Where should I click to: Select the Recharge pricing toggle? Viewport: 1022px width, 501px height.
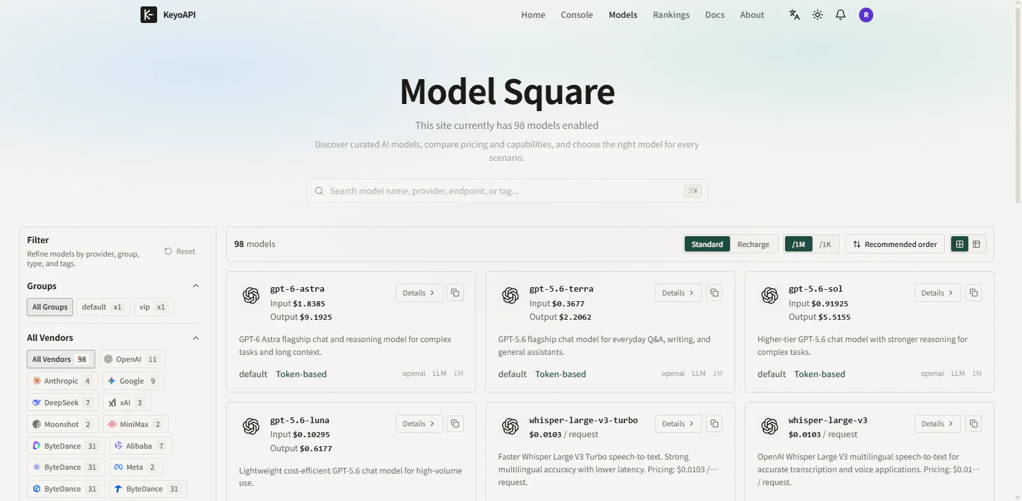click(753, 244)
